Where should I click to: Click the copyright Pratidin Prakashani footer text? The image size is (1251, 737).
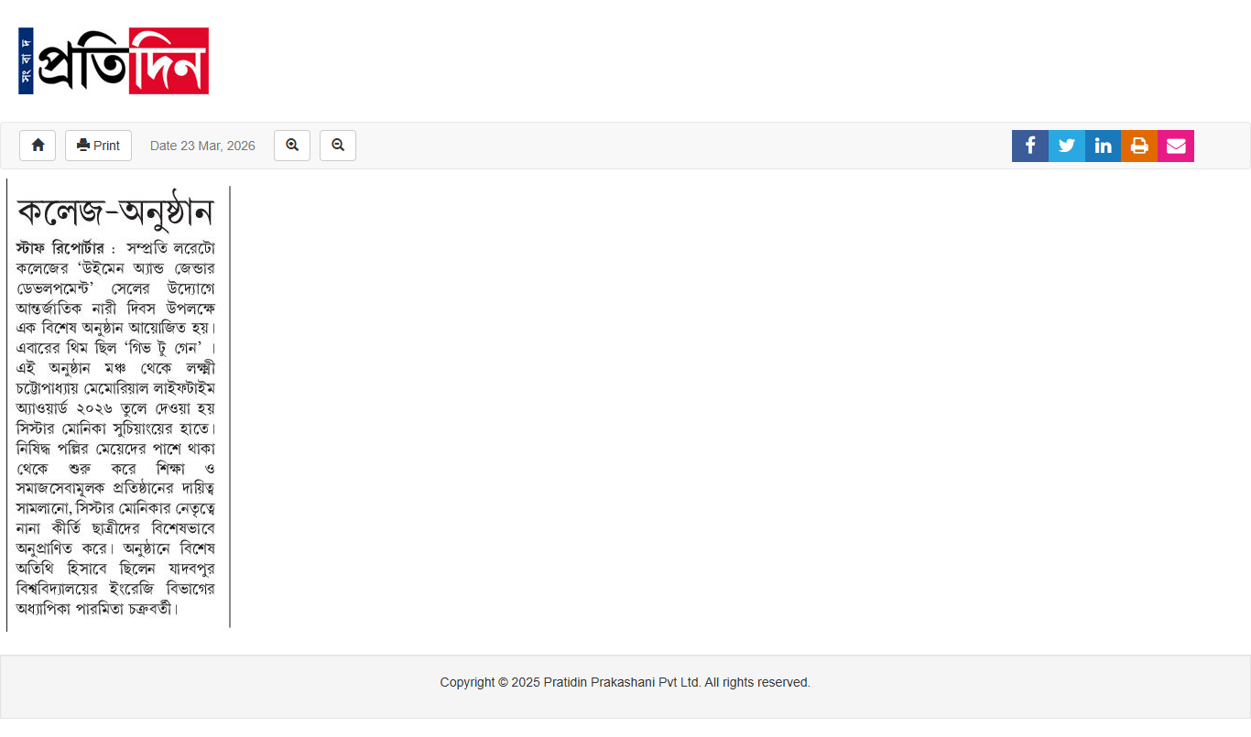click(625, 682)
